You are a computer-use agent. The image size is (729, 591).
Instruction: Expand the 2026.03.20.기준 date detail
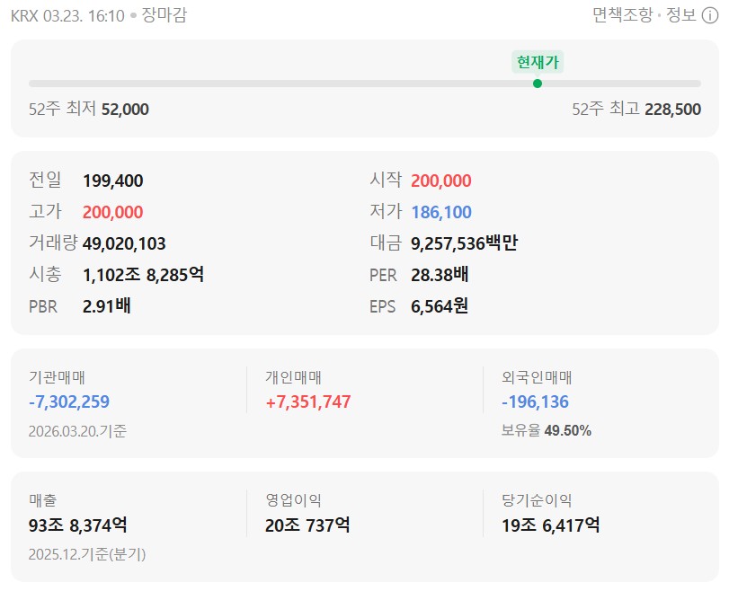[76, 431]
